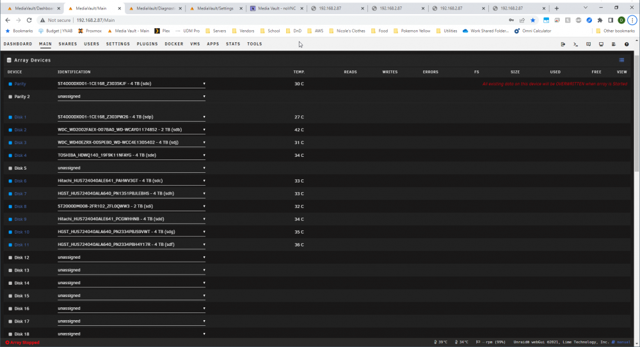Open the Disk 18 unassigned dropdown
The image size is (640, 347).
coord(131,334)
